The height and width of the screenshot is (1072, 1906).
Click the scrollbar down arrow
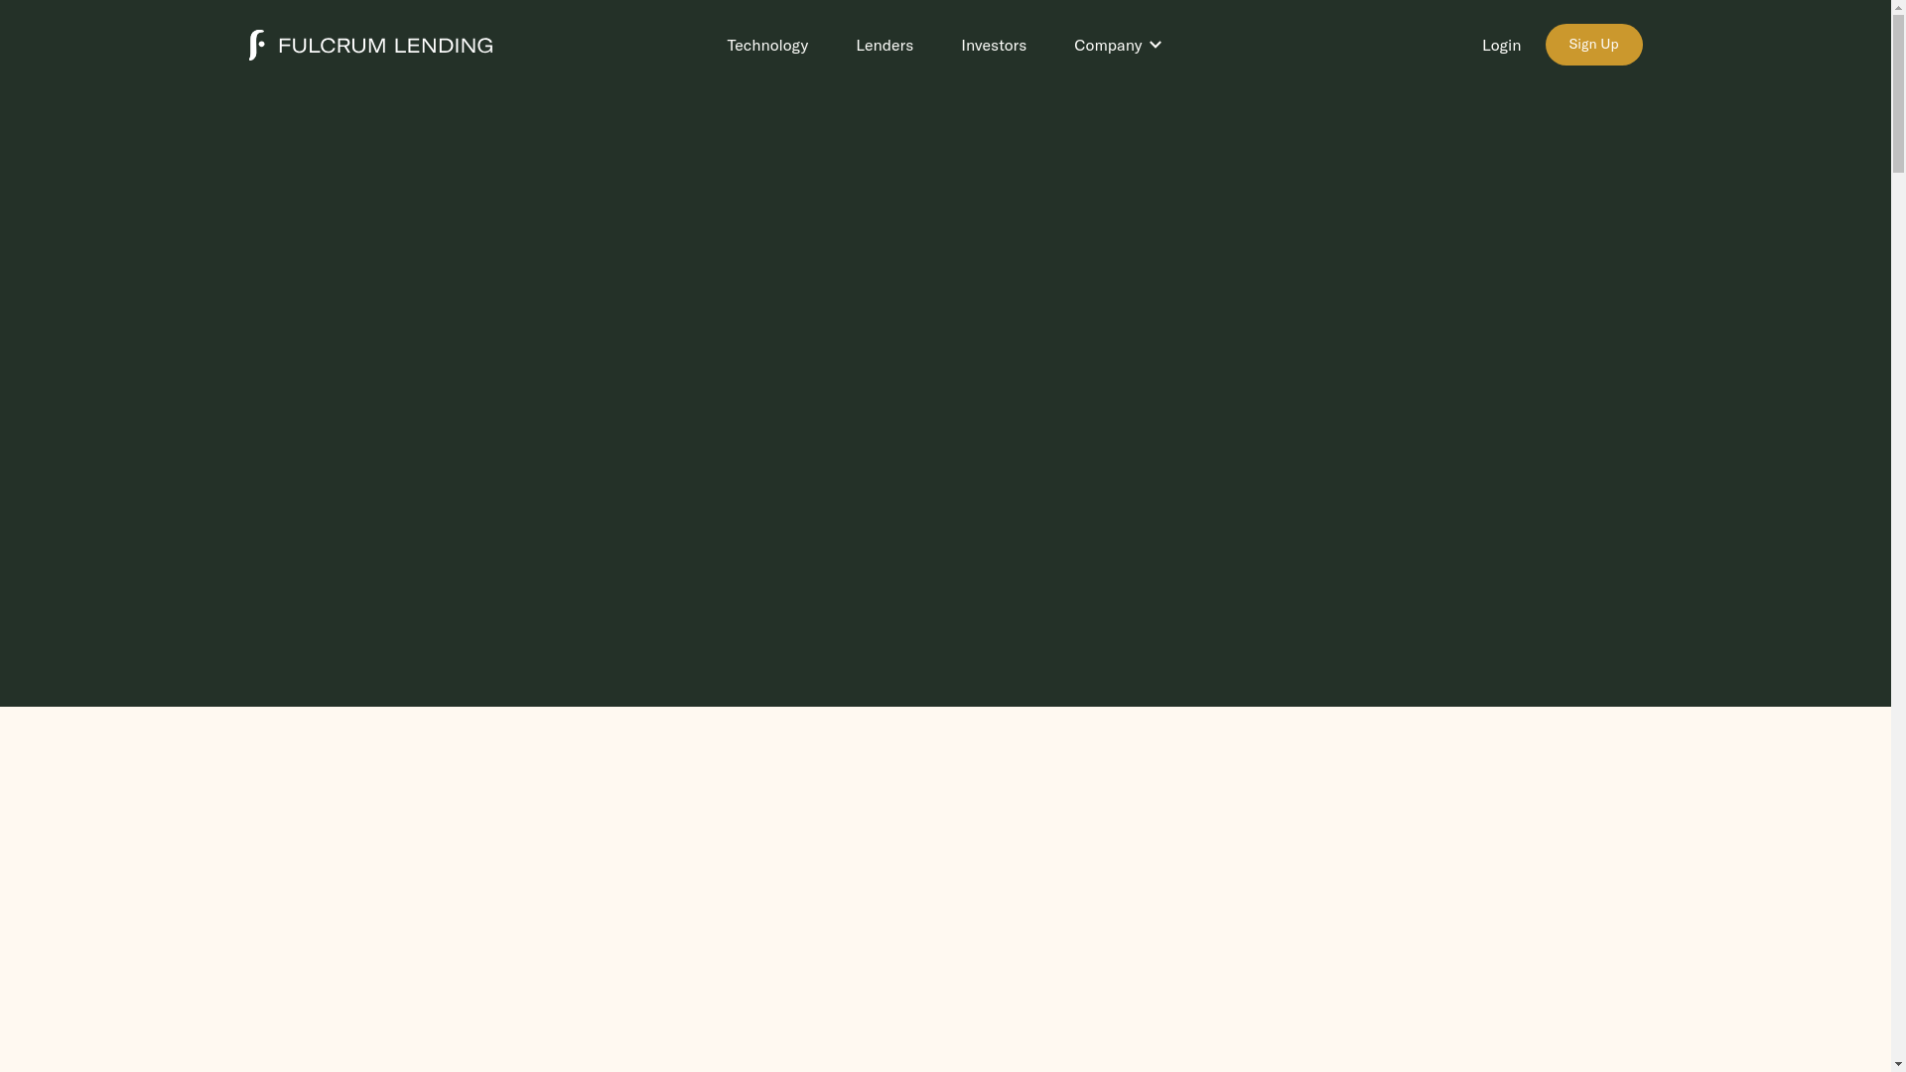1898,1063
